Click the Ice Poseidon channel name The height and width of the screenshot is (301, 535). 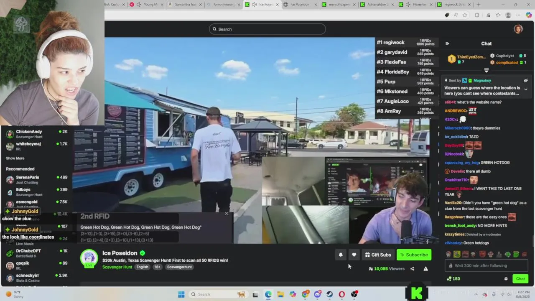(x=120, y=253)
